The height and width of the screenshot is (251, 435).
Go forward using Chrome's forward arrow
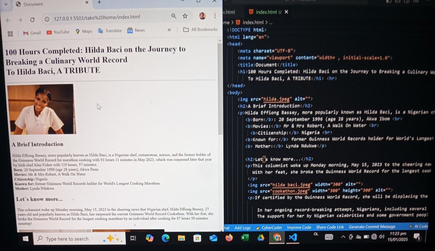click(20, 20)
